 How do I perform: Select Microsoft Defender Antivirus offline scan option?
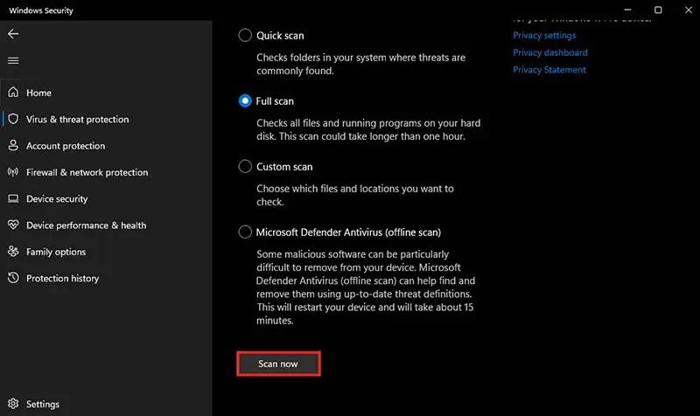tap(245, 232)
